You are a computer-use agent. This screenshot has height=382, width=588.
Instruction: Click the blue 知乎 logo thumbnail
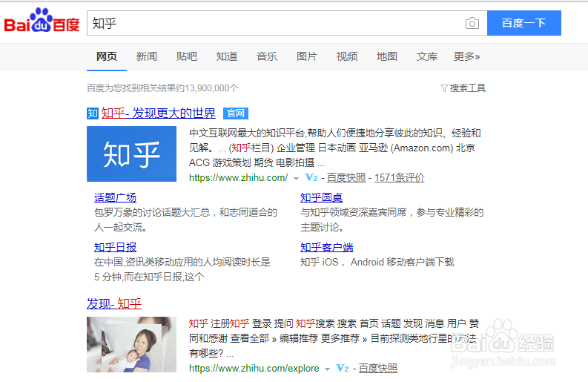tap(132, 154)
